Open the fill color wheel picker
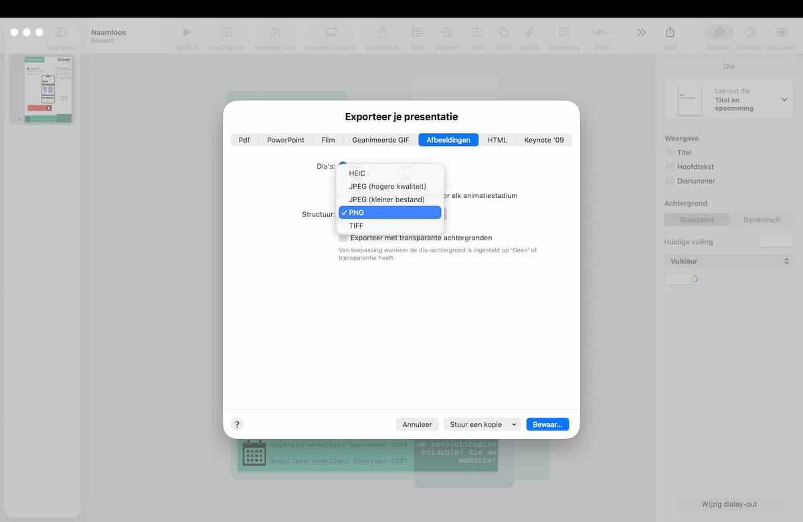 pos(694,279)
